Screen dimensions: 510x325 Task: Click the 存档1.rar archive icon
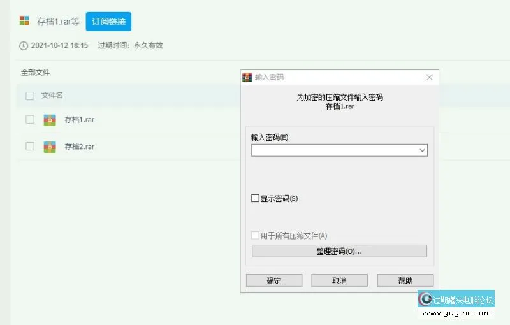(50, 120)
